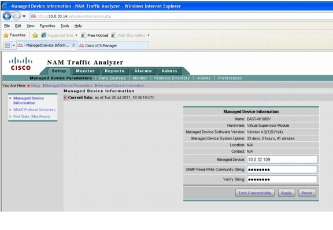Open the Data Sources submenu
Image resolution: width=333 pixels, height=230 pixels.
click(x=112, y=78)
